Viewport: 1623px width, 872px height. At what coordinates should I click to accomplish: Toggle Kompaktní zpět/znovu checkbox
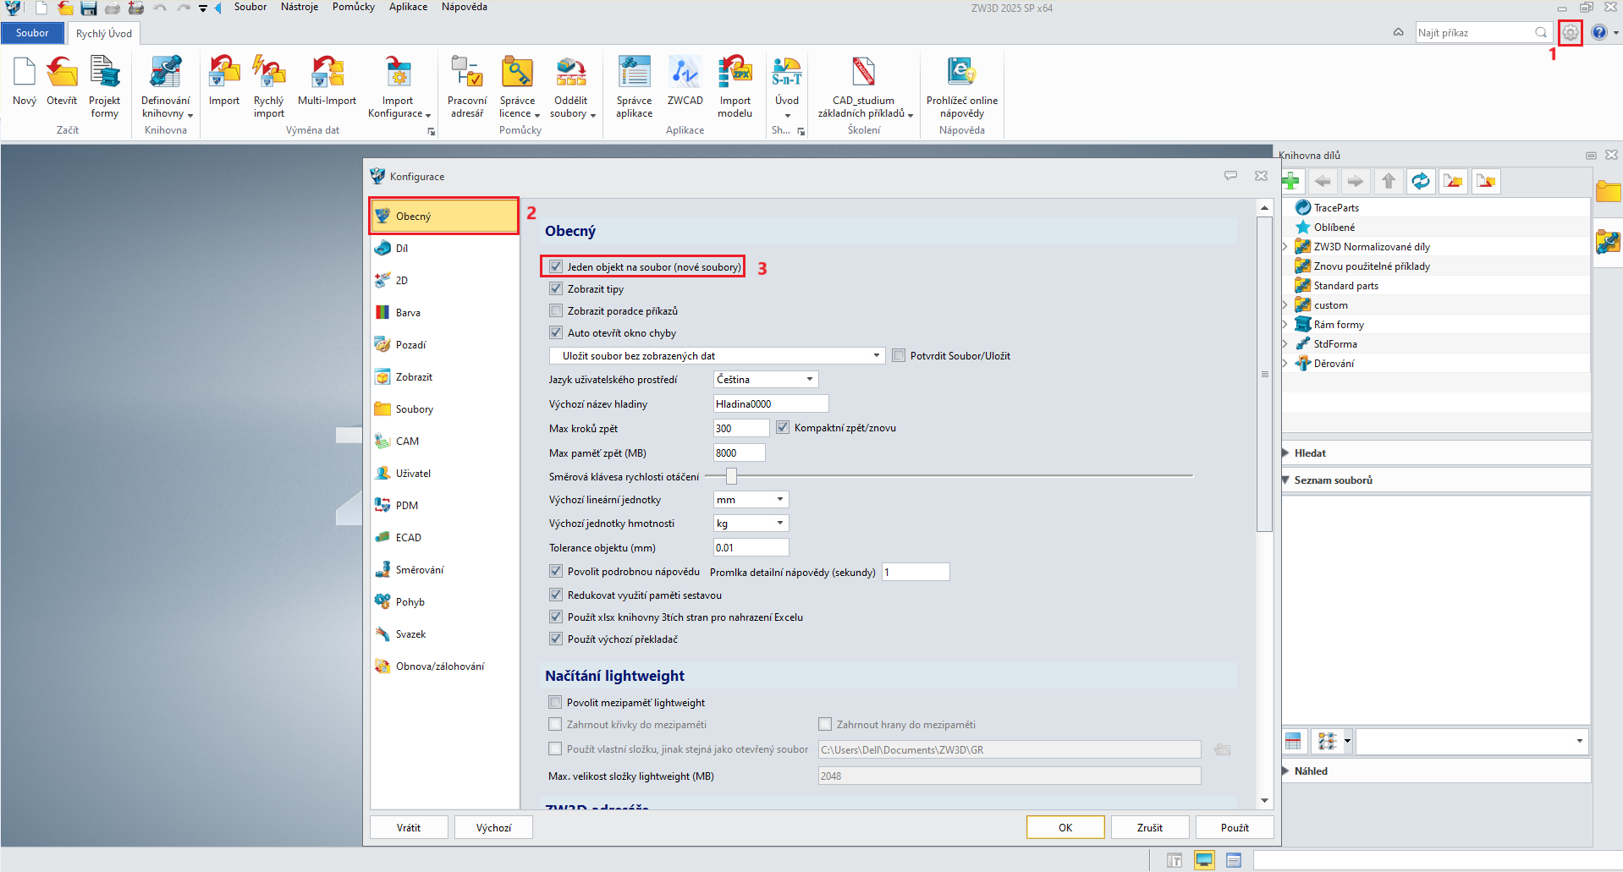(783, 427)
